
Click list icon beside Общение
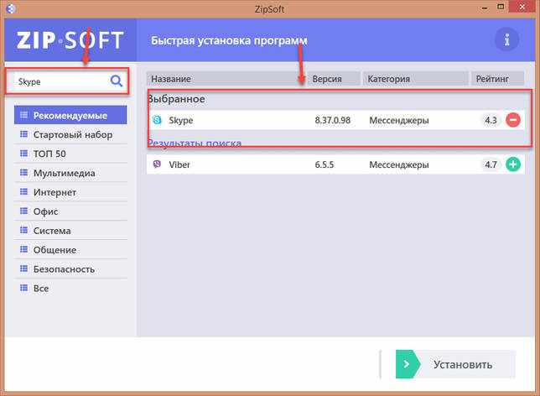click(23, 249)
